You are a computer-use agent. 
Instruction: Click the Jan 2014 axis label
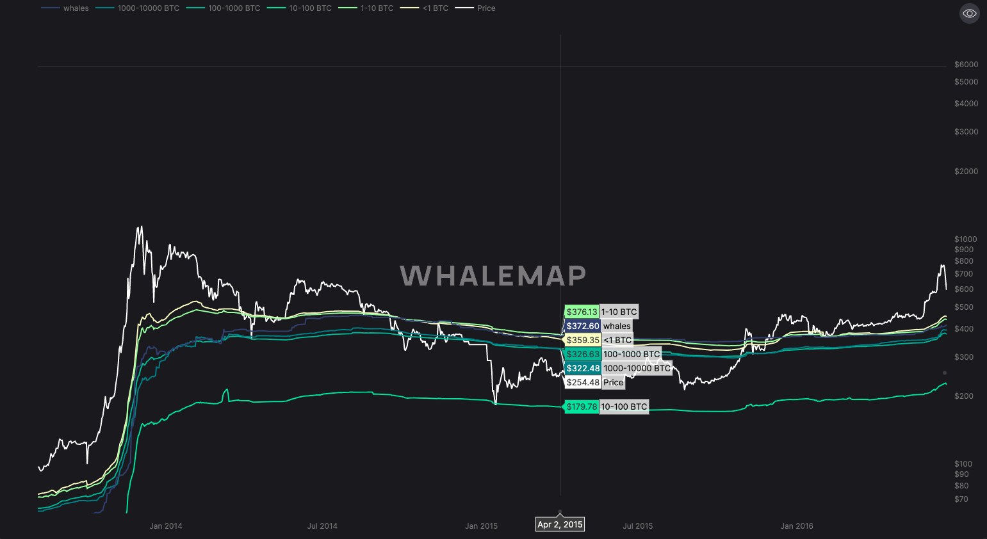click(166, 526)
